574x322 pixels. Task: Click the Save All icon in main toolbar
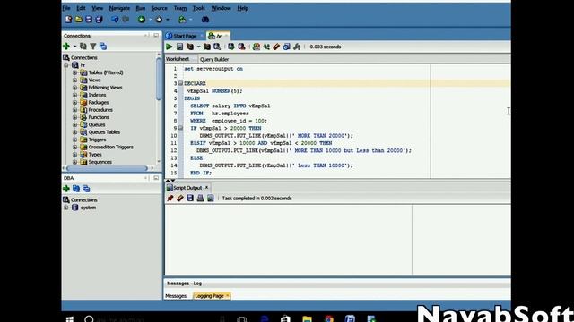[99, 20]
